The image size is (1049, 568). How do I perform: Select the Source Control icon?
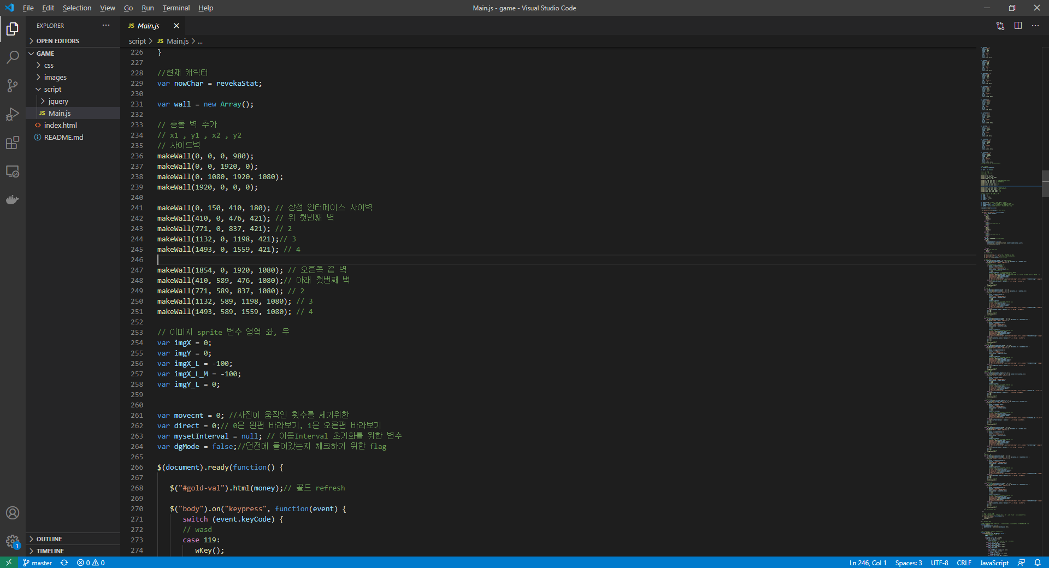(x=12, y=86)
